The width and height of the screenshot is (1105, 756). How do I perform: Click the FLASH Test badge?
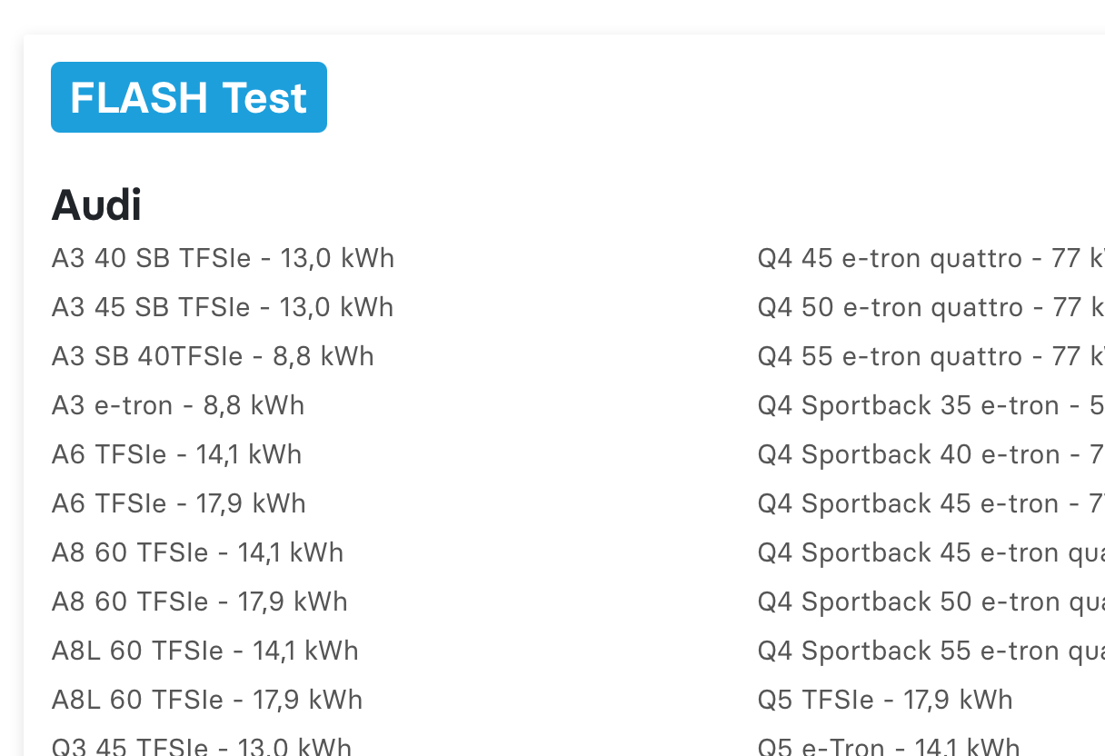pyautogui.click(x=188, y=97)
